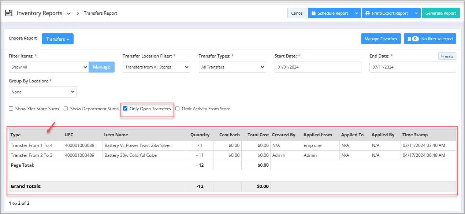This screenshot has height=214, width=465.
Task: Expand the Schedule Report dropdown arrow
Action: click(x=357, y=13)
